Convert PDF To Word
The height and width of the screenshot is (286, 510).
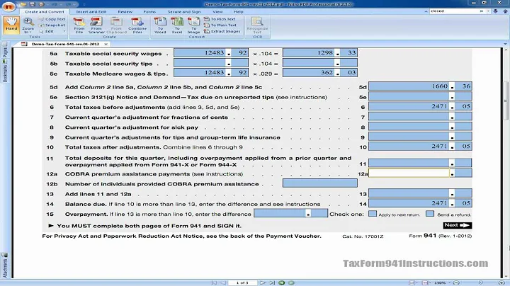(x=160, y=25)
